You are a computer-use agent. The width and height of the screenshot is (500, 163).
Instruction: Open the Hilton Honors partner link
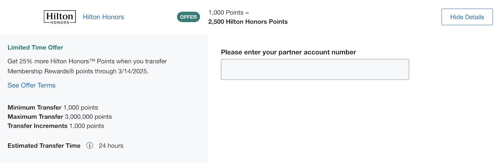(x=103, y=17)
